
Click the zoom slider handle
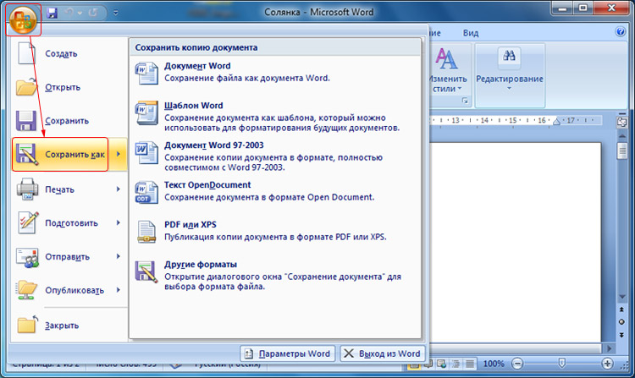(561, 364)
